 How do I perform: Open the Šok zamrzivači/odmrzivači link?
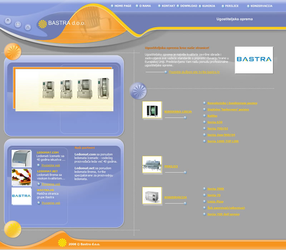coord(226,208)
